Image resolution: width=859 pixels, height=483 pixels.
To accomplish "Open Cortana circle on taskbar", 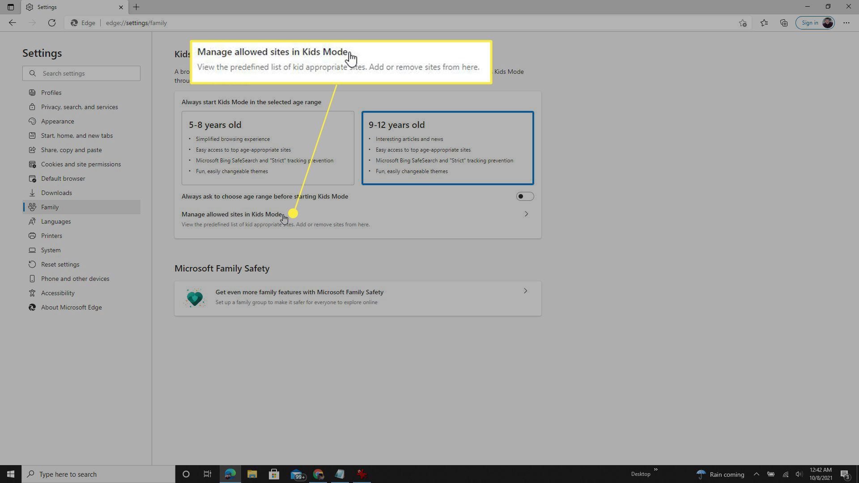I will tap(186, 474).
